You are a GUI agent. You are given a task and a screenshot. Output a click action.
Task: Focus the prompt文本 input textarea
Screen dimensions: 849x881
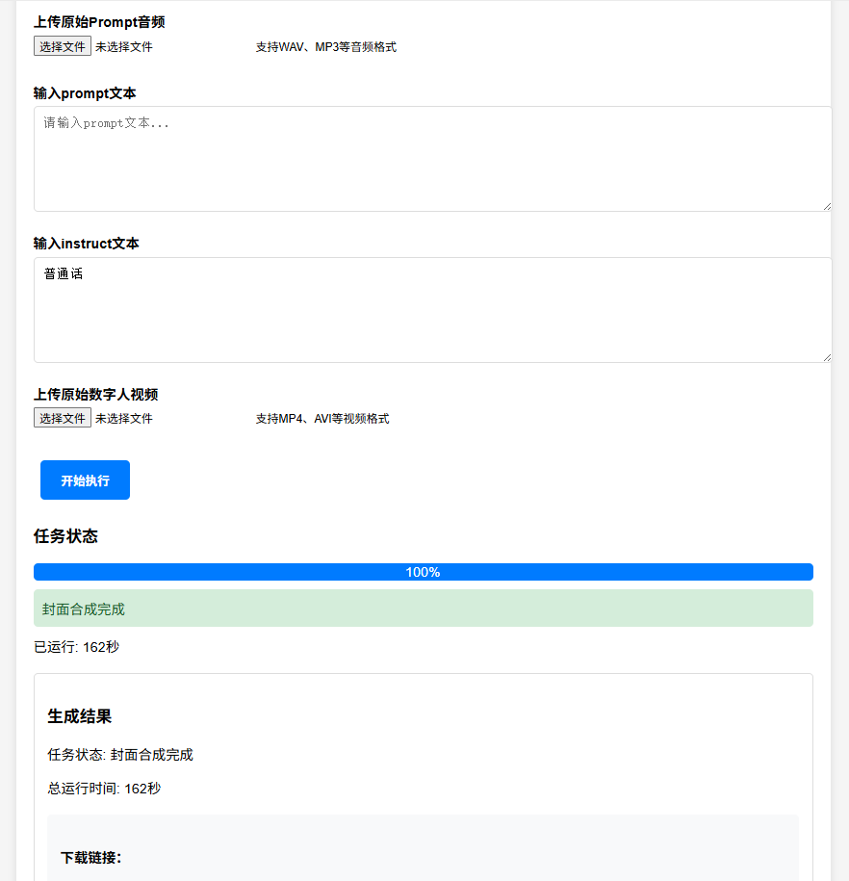[x=432, y=159]
